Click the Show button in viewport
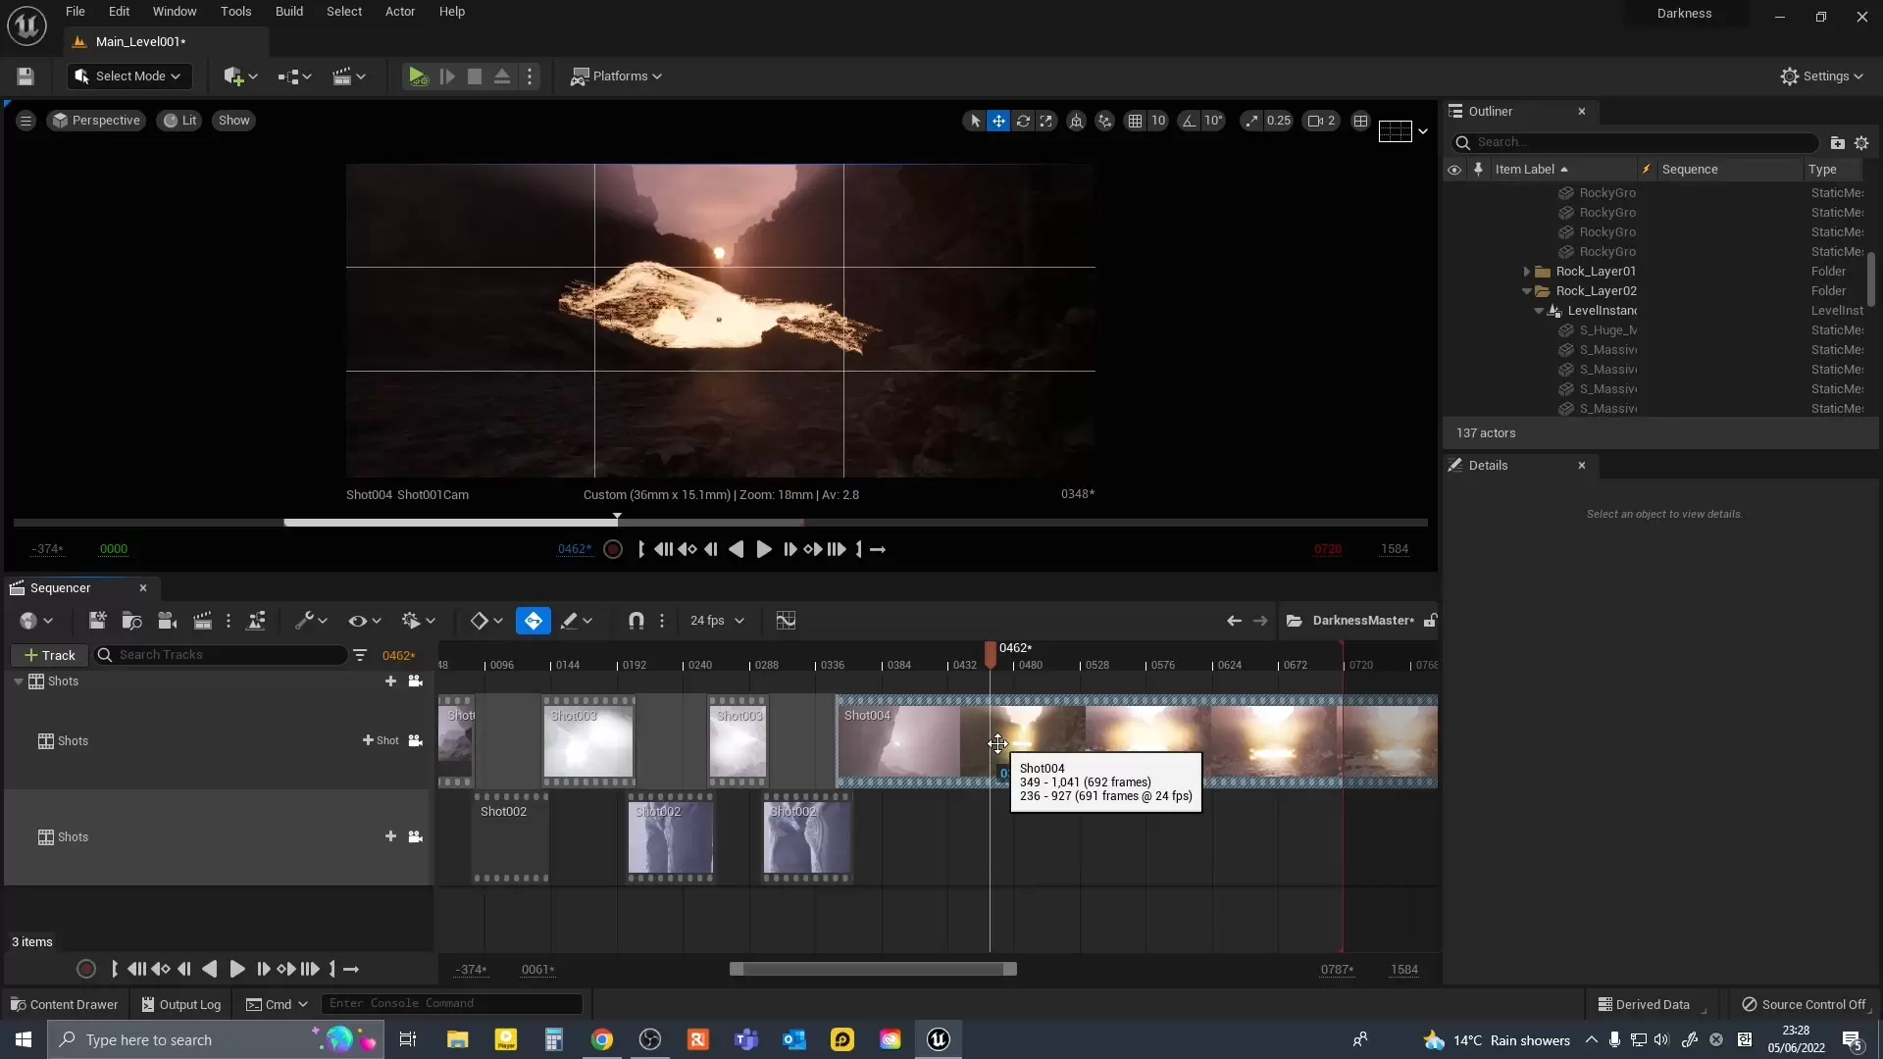 click(233, 121)
